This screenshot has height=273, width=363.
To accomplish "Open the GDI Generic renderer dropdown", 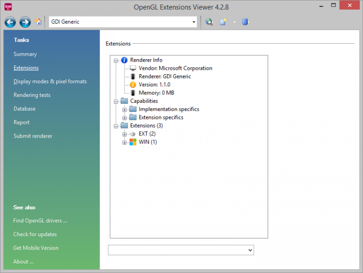I will tap(194, 22).
